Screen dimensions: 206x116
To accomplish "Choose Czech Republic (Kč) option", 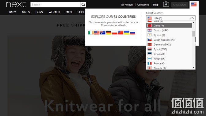I will 169,39.
